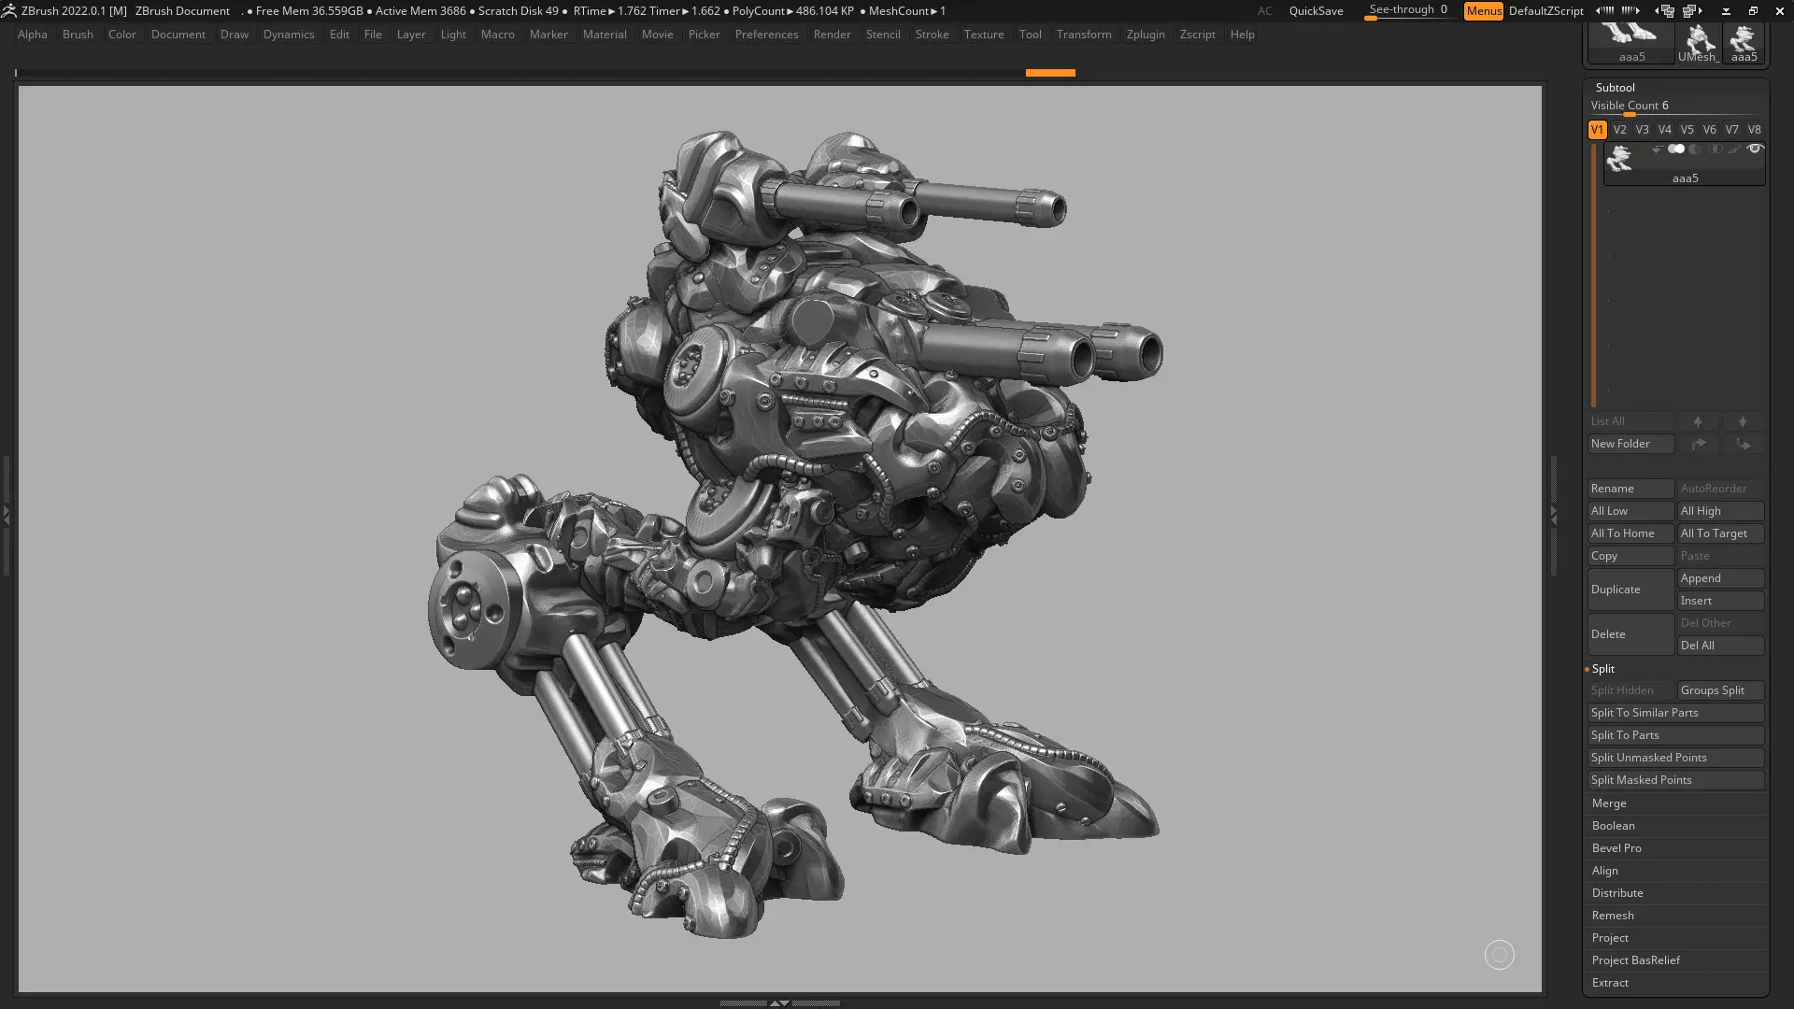
Task: Click the intersection boolean icon on aaa5
Action: pyautogui.click(x=1716, y=149)
